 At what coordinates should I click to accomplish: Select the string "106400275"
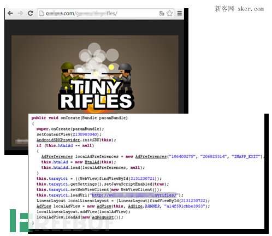(182, 156)
